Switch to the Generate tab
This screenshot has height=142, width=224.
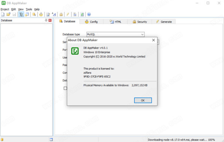point(164,22)
